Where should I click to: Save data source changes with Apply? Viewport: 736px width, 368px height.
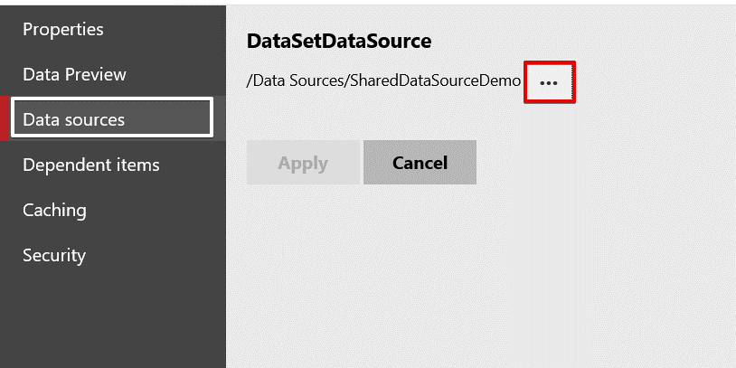pyautogui.click(x=303, y=163)
